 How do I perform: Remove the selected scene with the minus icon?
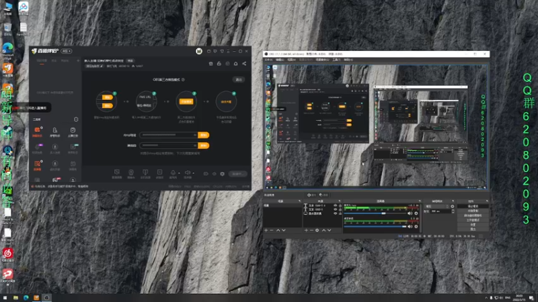[272, 230]
